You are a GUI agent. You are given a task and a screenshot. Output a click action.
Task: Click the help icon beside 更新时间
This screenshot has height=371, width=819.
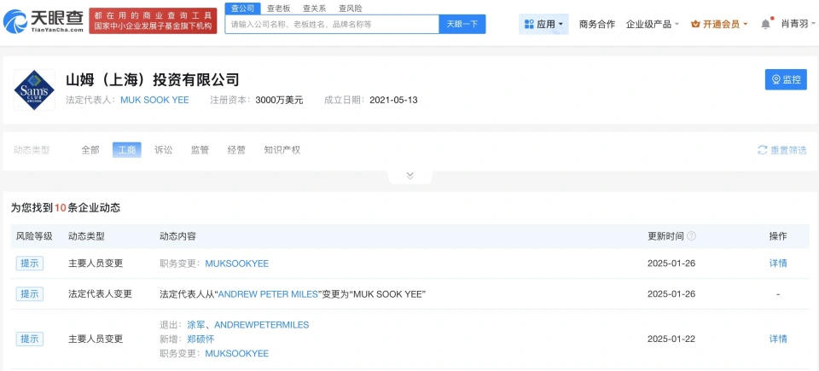[691, 236]
